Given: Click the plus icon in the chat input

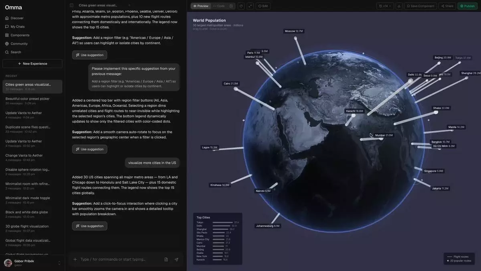Looking at the screenshot, I should pyautogui.click(x=75, y=259).
